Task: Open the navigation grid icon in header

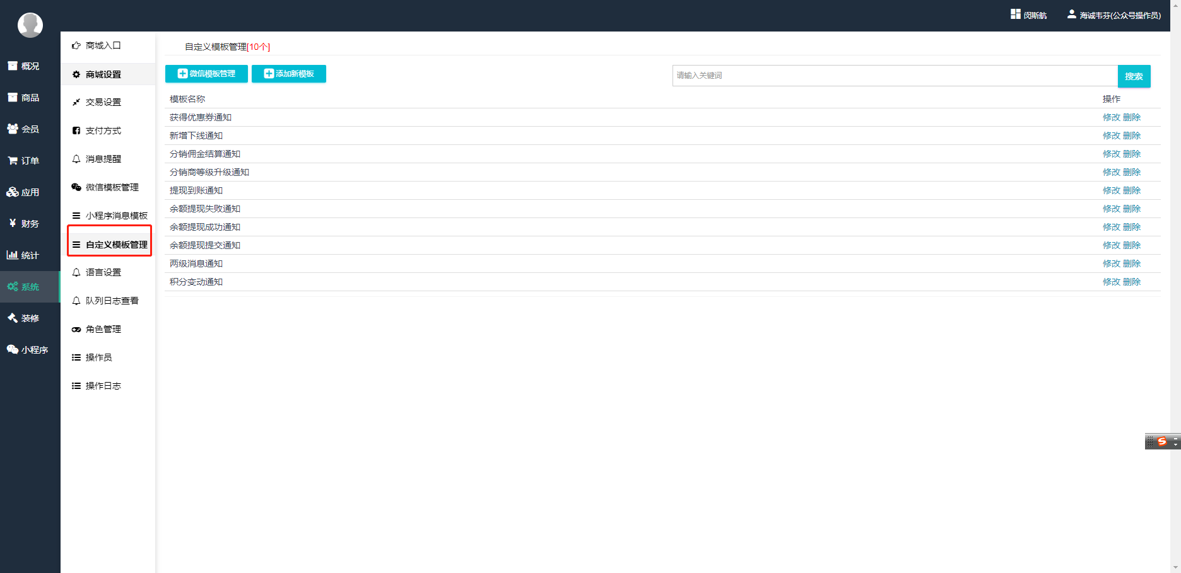Action: [1016, 14]
